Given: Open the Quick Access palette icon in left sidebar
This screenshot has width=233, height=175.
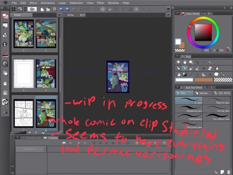Looking at the screenshot, I should 5,15.
